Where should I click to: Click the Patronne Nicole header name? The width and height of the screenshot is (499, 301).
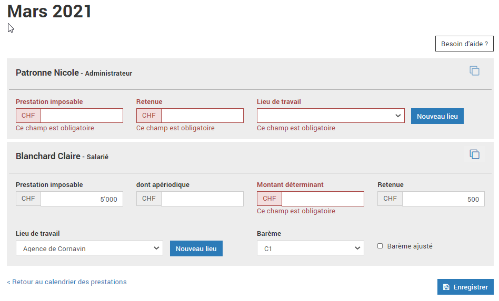[47, 72]
